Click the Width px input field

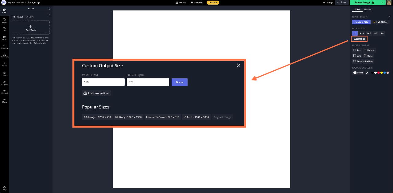[x=103, y=82]
